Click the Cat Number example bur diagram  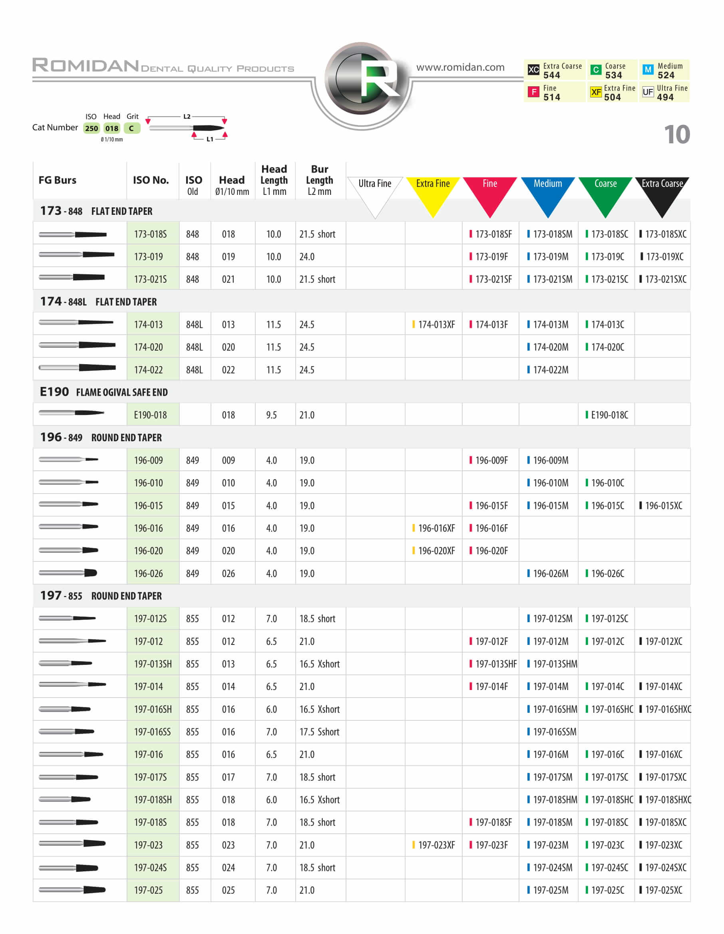pos(186,128)
